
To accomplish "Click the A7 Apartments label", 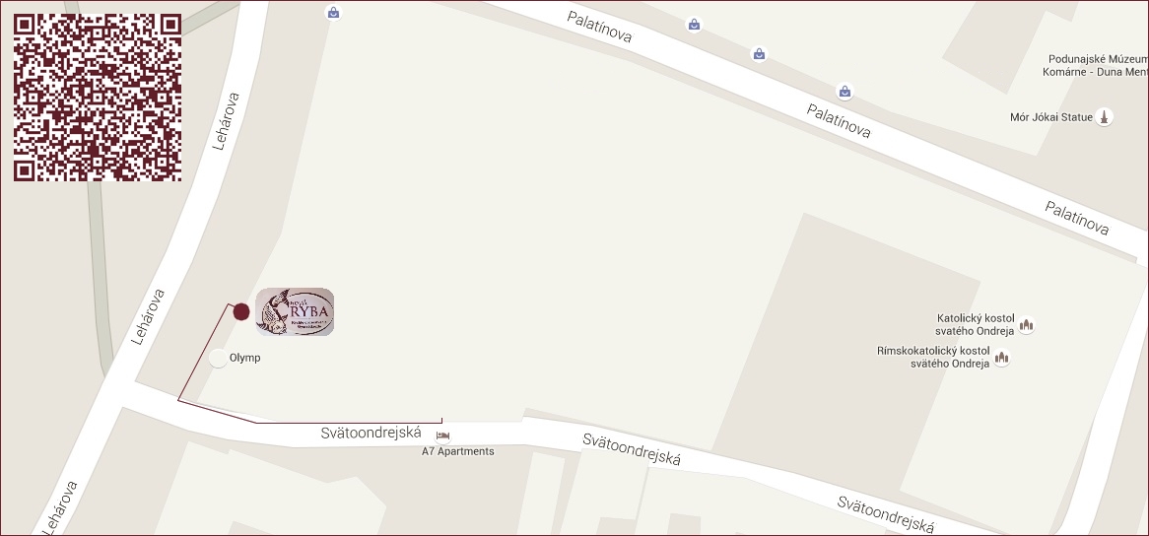I will (458, 452).
